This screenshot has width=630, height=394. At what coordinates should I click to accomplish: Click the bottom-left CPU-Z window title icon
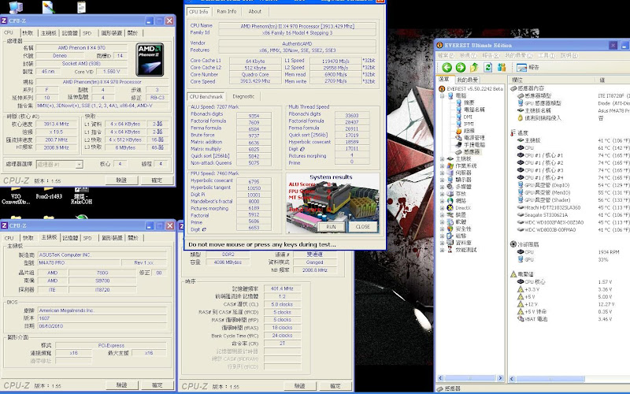point(4,225)
